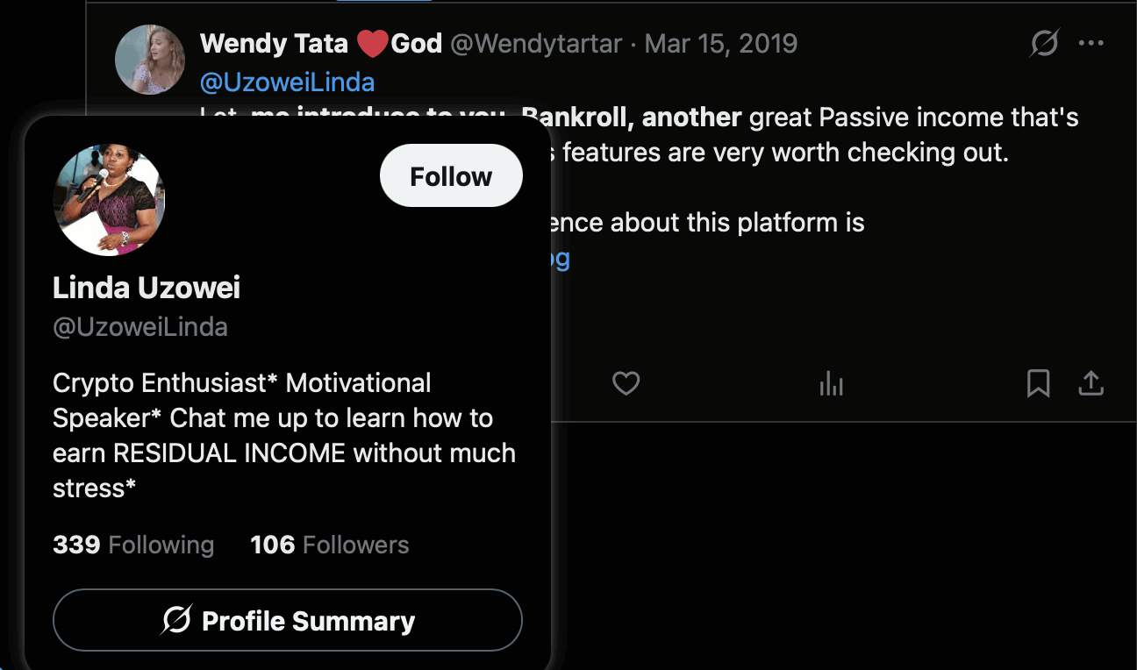The image size is (1137, 670).
Task: Click the @Wendytartar handle
Action: pos(536,44)
